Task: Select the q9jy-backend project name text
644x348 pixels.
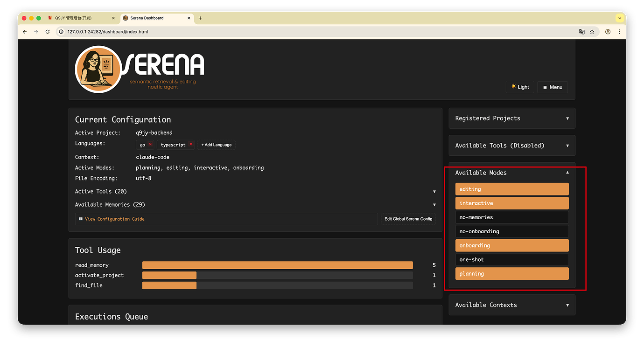Action: click(154, 132)
